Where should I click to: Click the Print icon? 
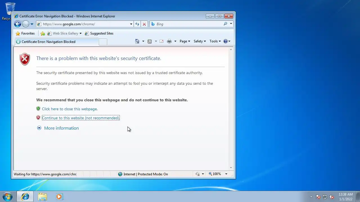pos(169,41)
